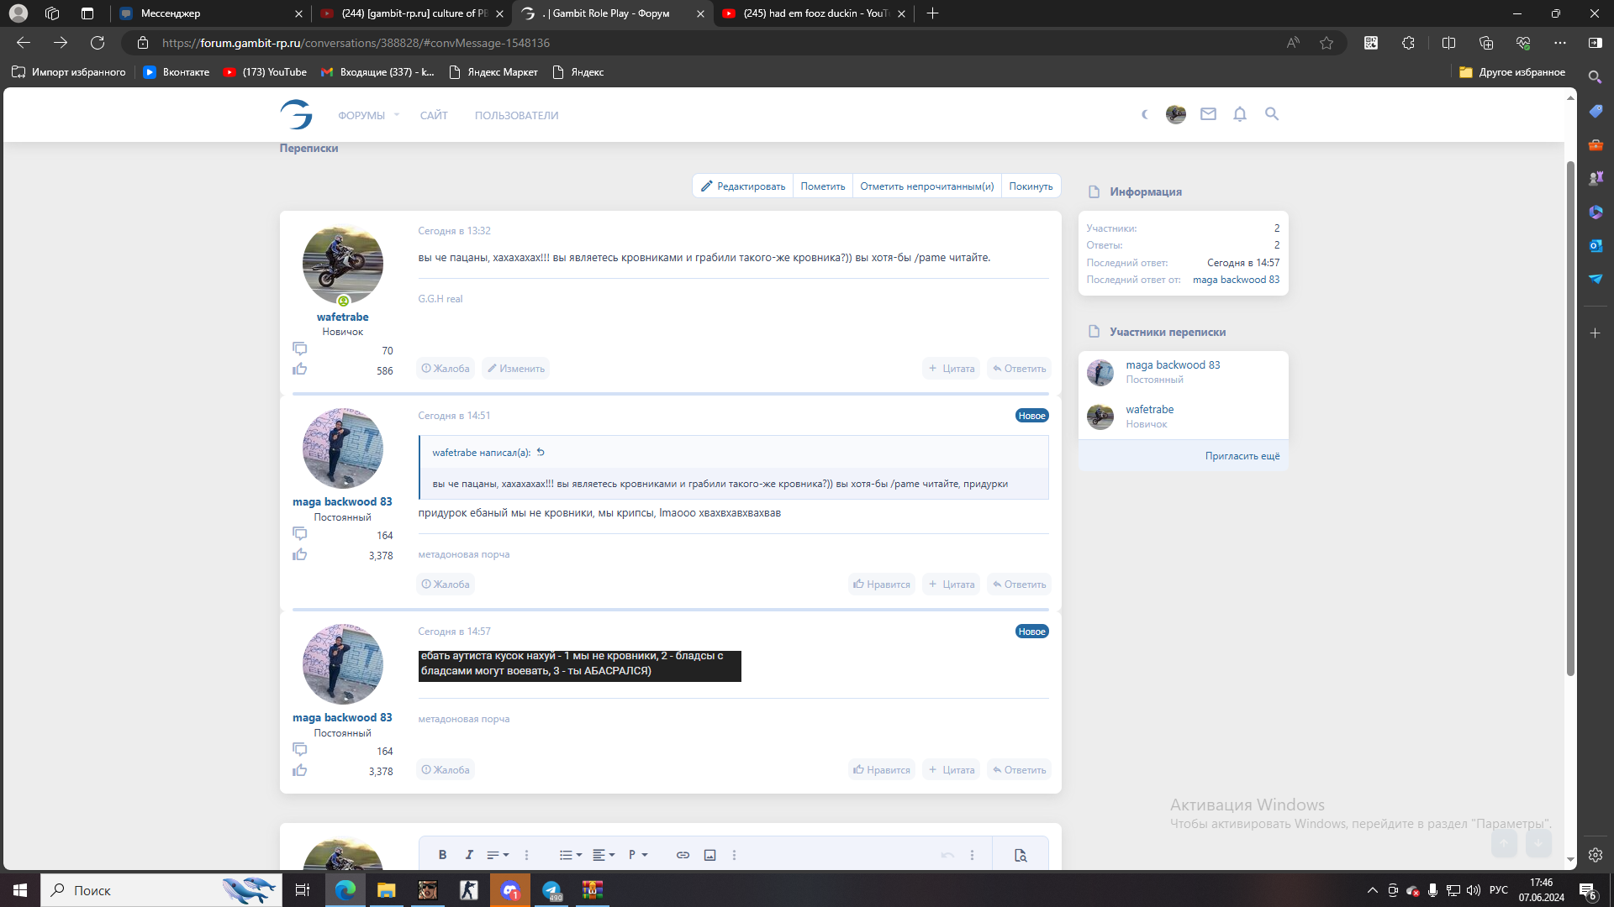Screen dimensions: 1614x907
Task: Click the Gambit forum logo
Action: [x=296, y=114]
